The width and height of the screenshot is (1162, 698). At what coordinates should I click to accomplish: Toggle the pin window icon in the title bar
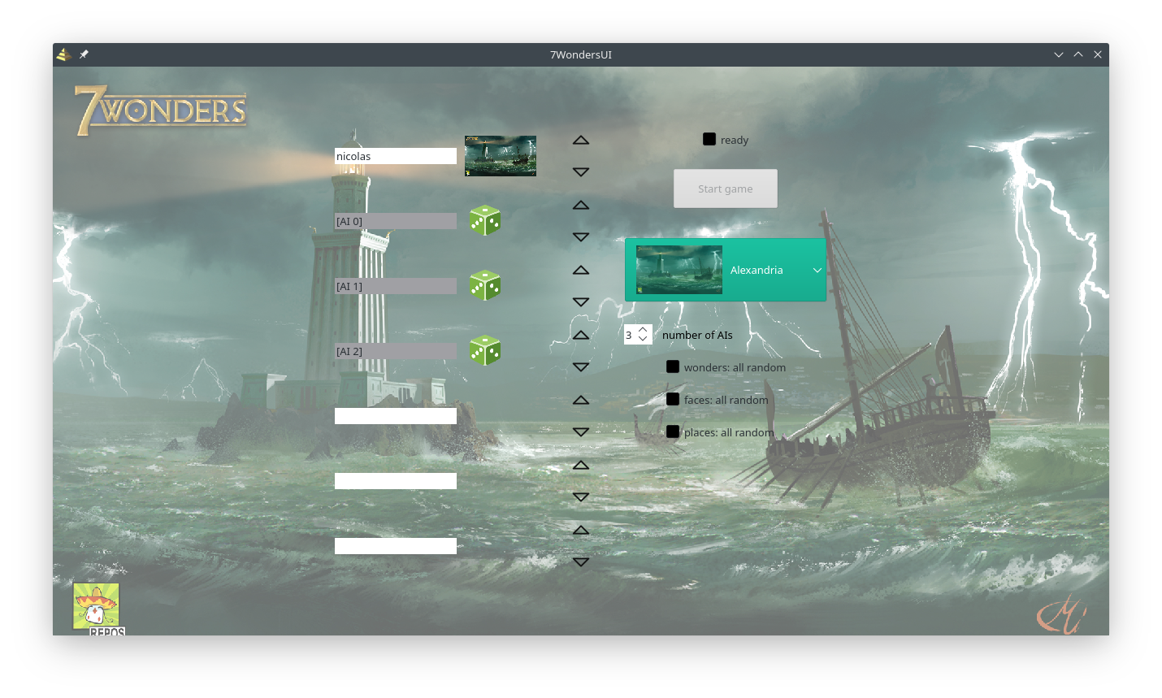[x=84, y=54]
